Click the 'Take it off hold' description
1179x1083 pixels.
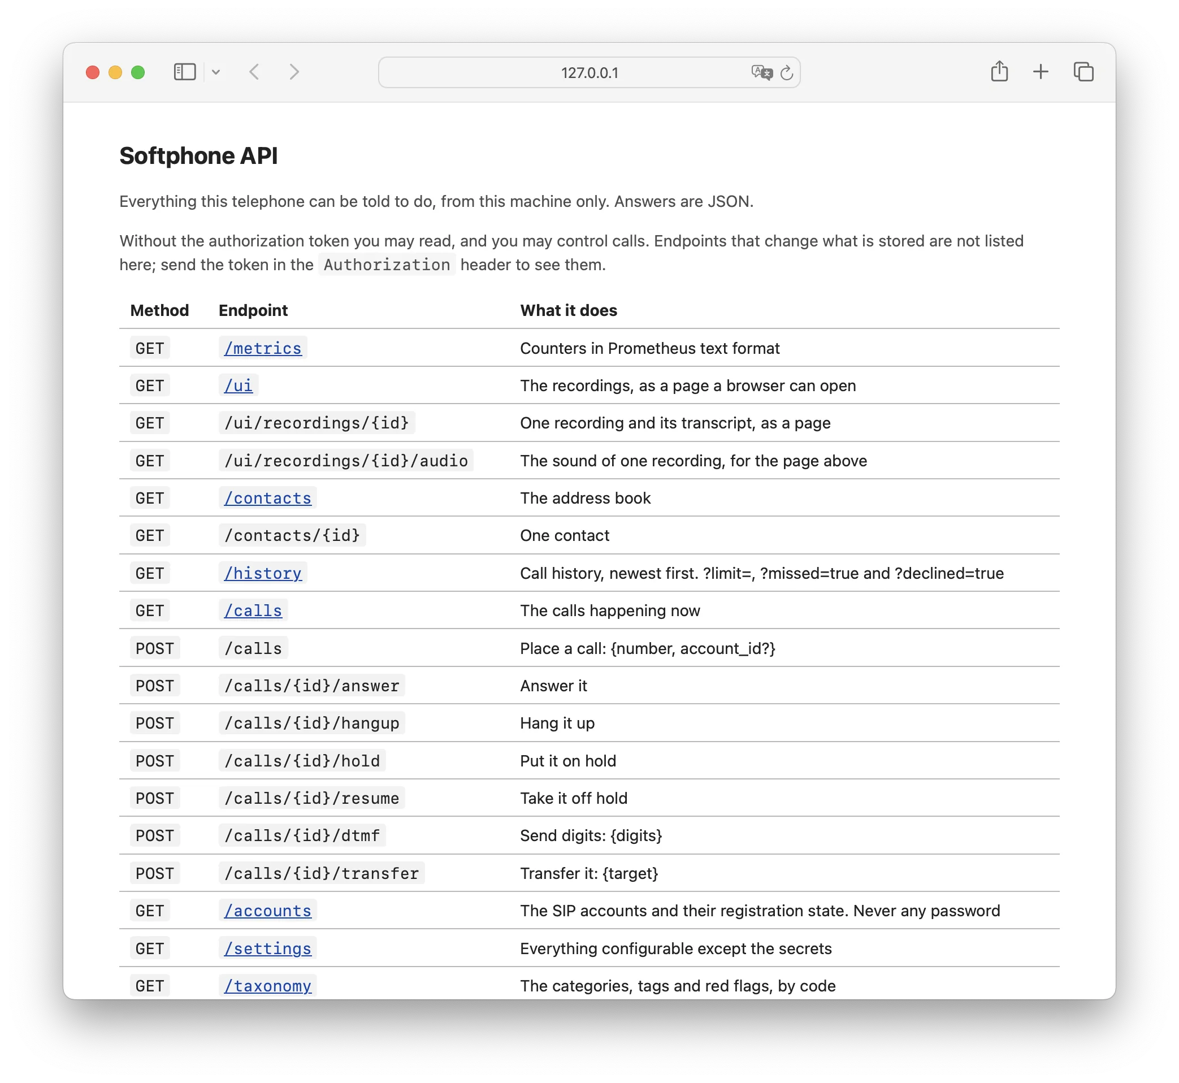tap(574, 798)
